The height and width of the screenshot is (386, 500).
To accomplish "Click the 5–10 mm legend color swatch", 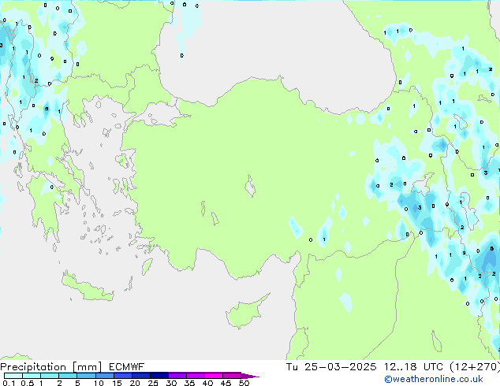I will [x=86, y=376].
